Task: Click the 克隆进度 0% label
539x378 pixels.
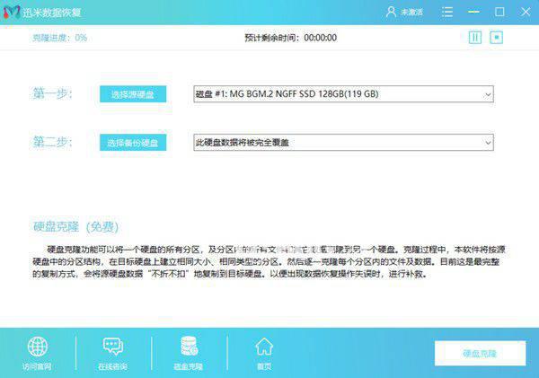Action: point(60,38)
